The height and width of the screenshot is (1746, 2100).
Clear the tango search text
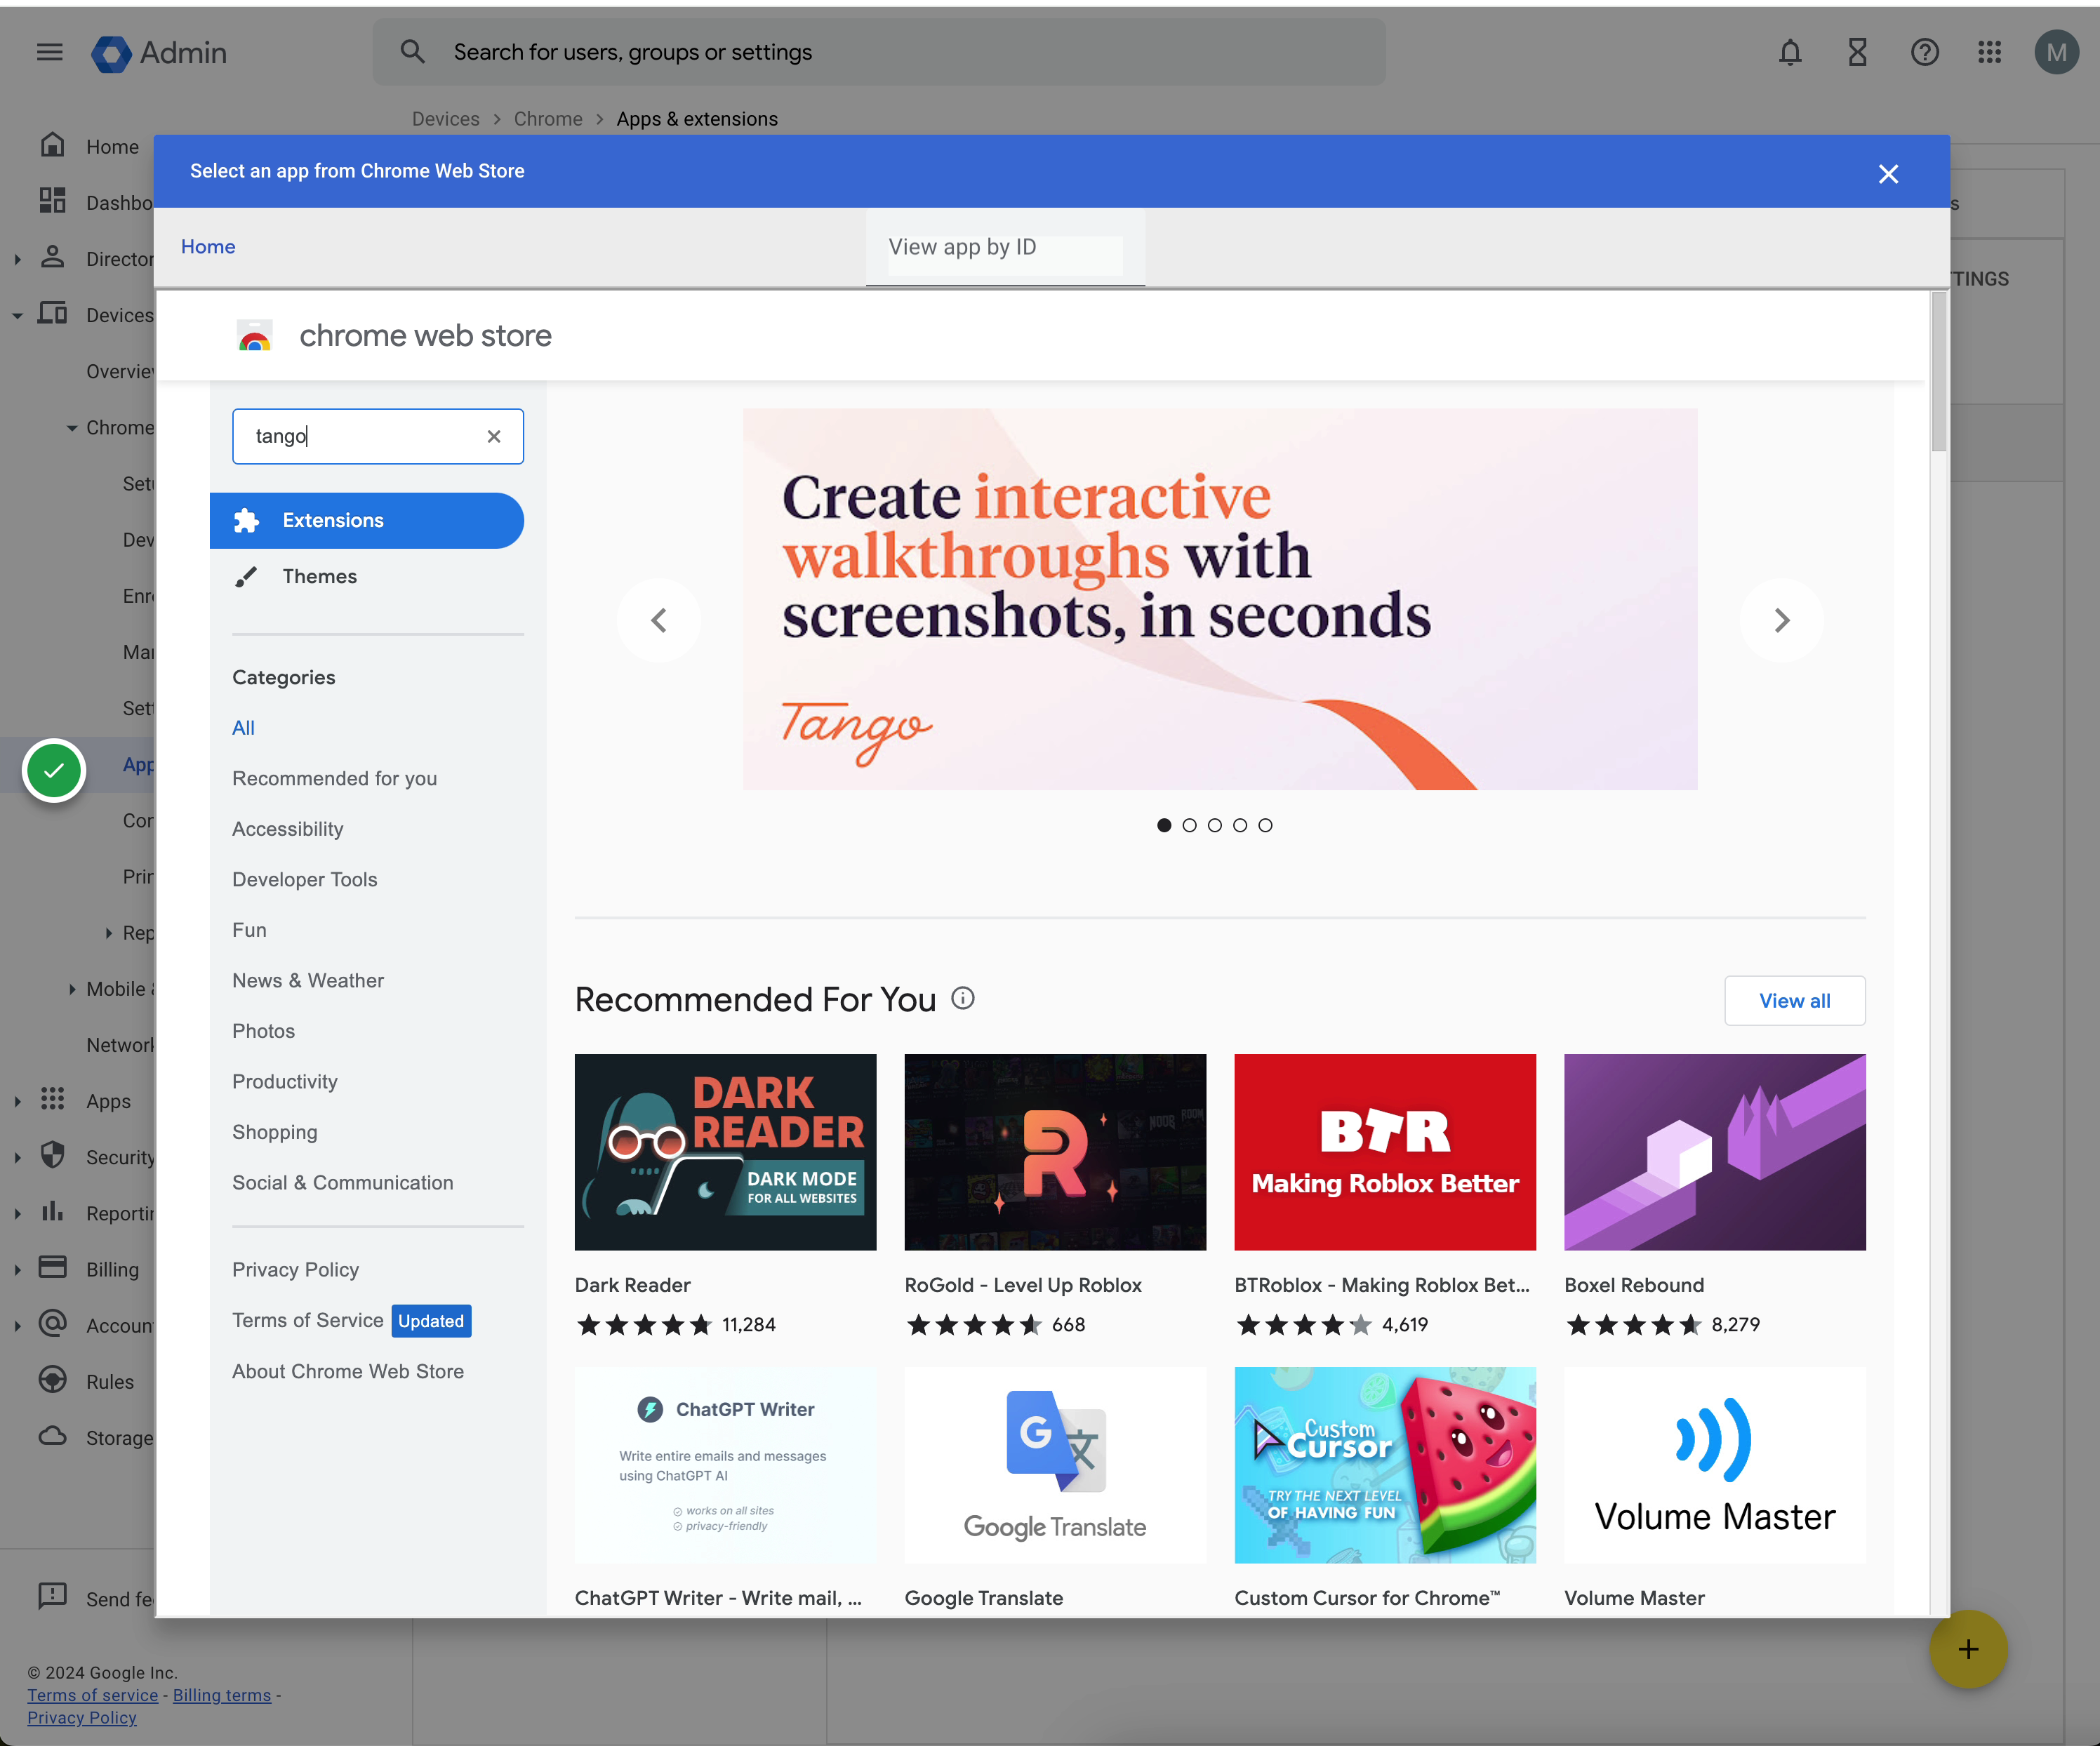coord(494,436)
